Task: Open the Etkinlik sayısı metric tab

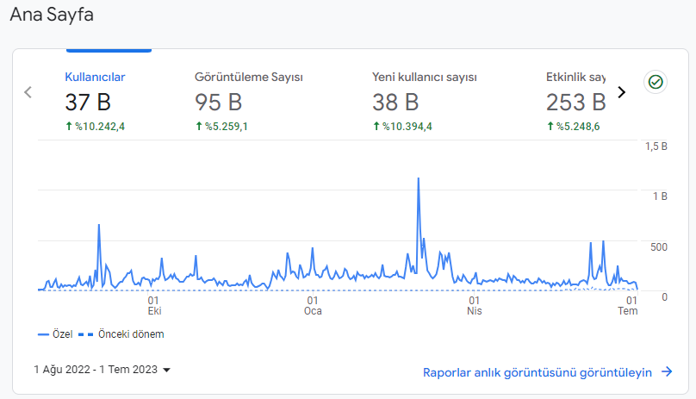Action: [575, 102]
